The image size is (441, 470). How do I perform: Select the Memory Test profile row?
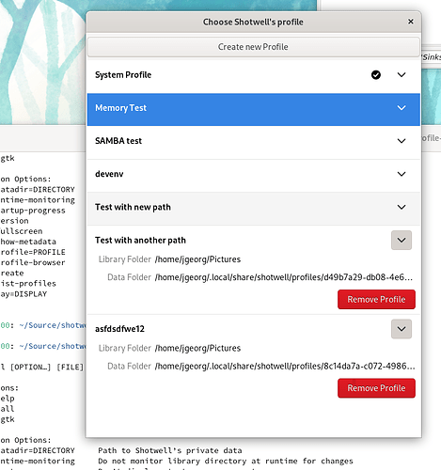tap(253, 109)
